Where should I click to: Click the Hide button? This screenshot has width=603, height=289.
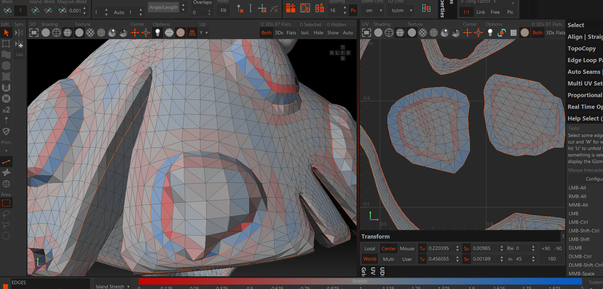[318, 33]
